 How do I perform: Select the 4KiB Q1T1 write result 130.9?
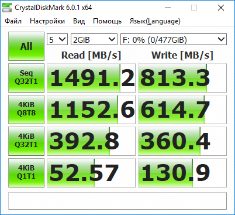click(182, 173)
